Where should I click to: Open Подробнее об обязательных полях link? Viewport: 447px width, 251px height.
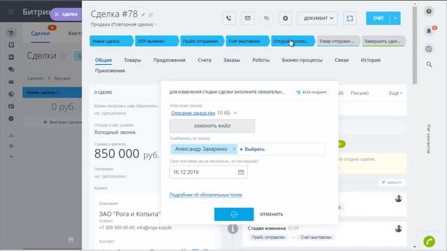click(x=205, y=195)
